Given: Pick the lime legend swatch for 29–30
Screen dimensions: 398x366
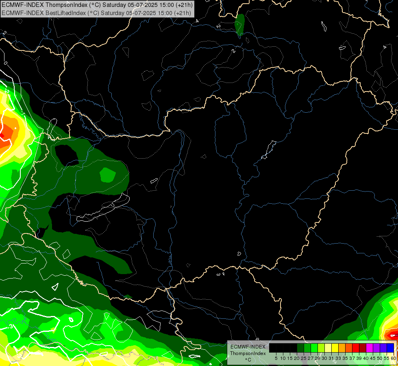Looking at the screenshot, I should 322,348.
